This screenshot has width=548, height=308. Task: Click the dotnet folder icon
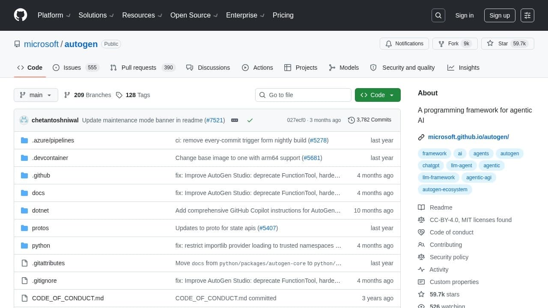point(24,210)
